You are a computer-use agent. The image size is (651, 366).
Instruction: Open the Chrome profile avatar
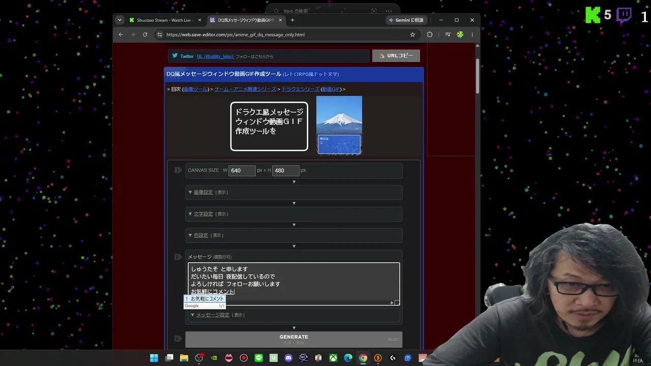pyautogui.click(x=460, y=35)
